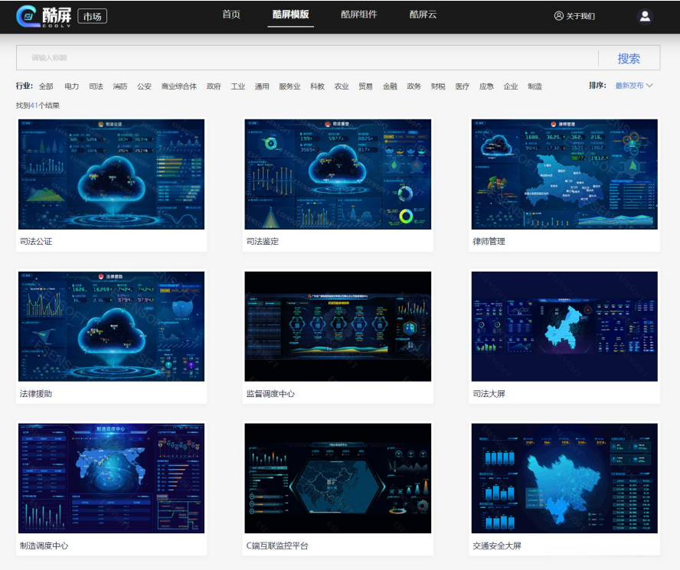
Task: Open the 酷屏云 tab
Action: pos(423,15)
